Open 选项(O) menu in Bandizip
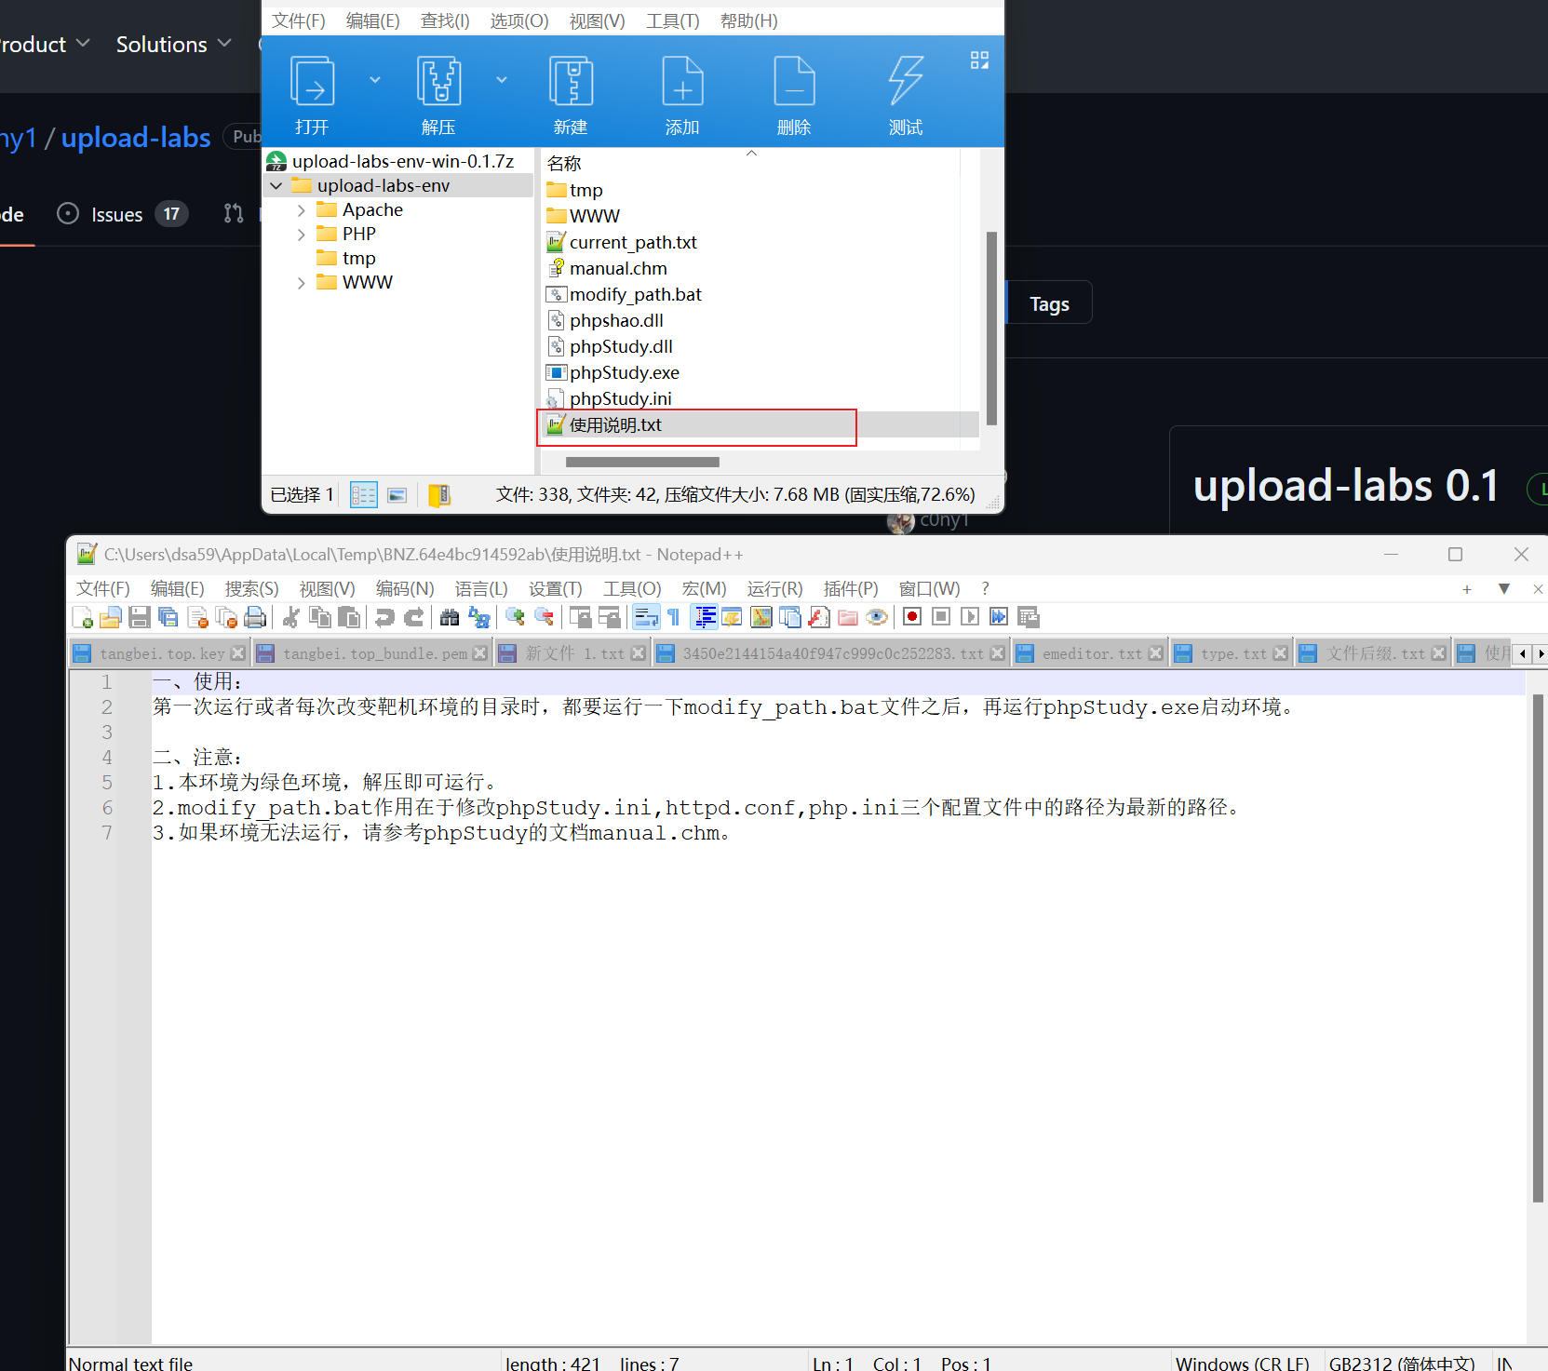Screen dimensions: 1548x1371 point(519,20)
